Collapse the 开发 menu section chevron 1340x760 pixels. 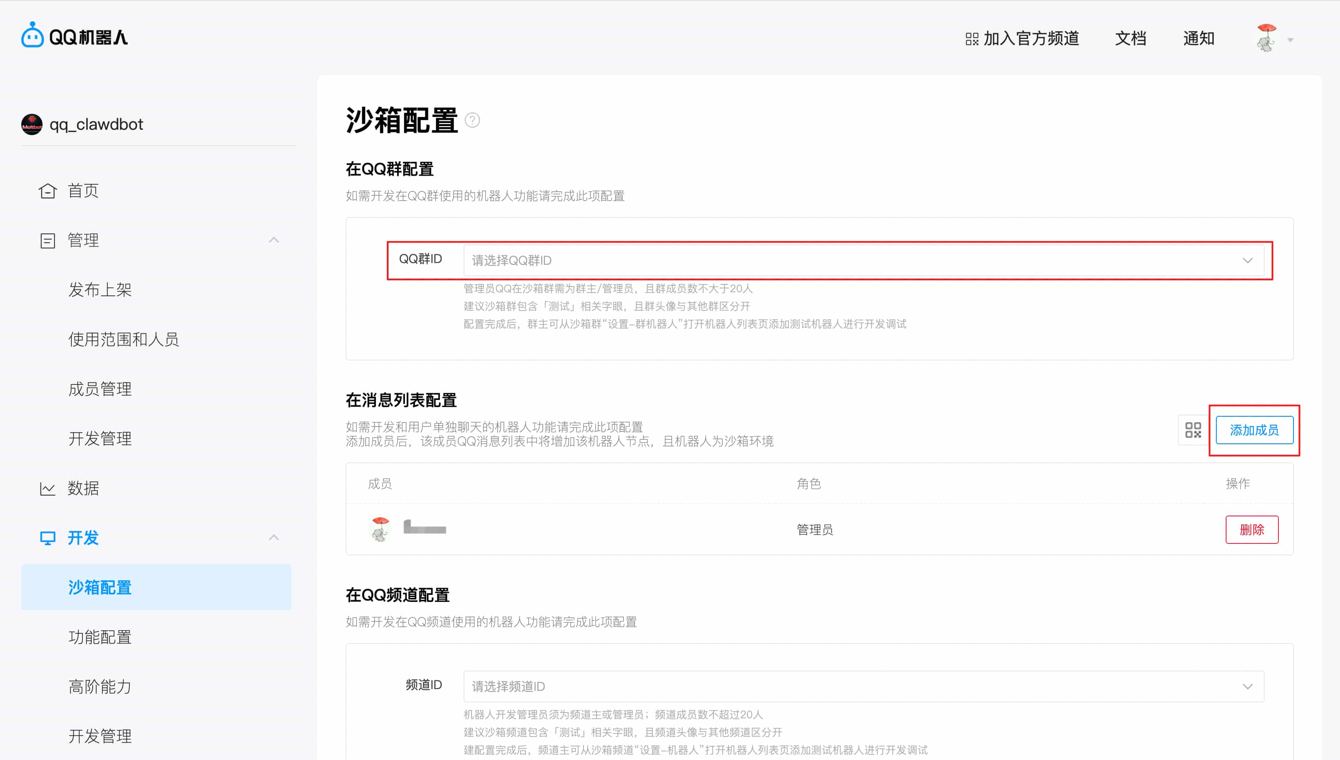pyautogui.click(x=274, y=538)
